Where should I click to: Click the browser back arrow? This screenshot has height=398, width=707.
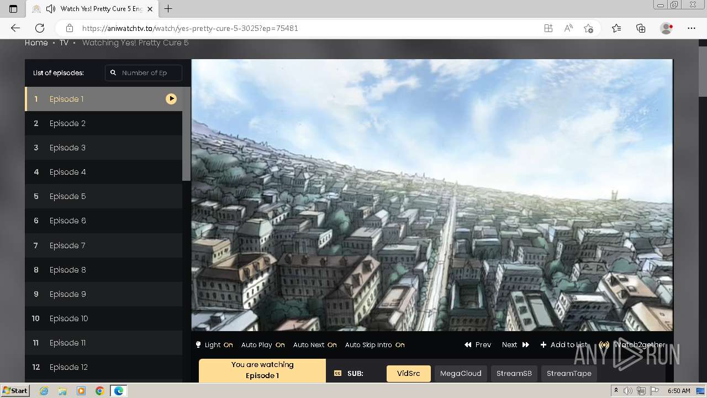(x=15, y=28)
